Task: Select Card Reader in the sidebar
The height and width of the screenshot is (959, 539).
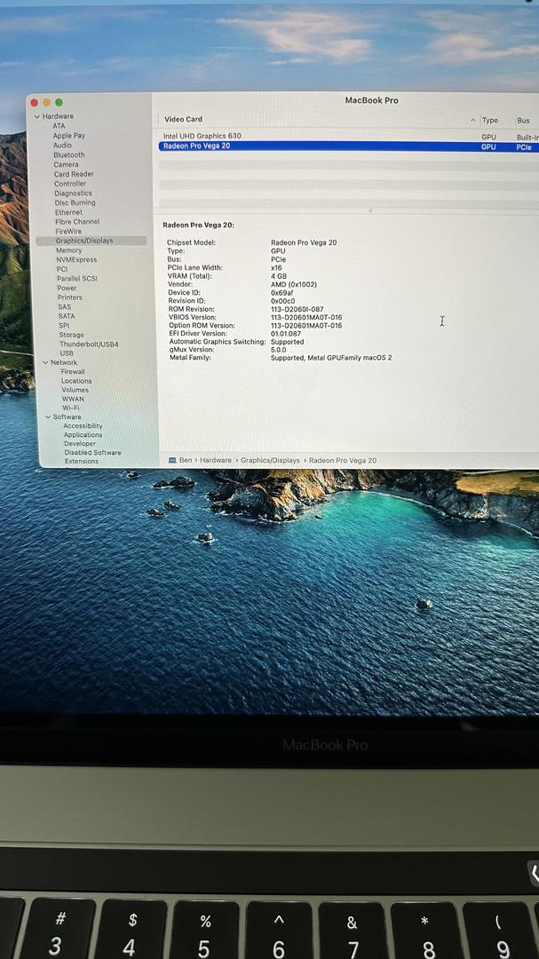Action: [x=74, y=174]
